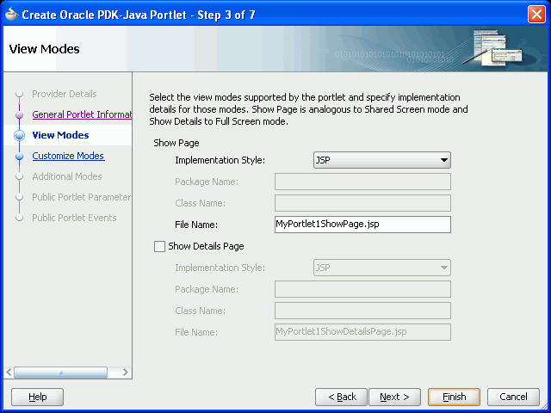551x413 pixels.
Task: Click the Customize Modes step bullet icon
Action: pos(19,156)
